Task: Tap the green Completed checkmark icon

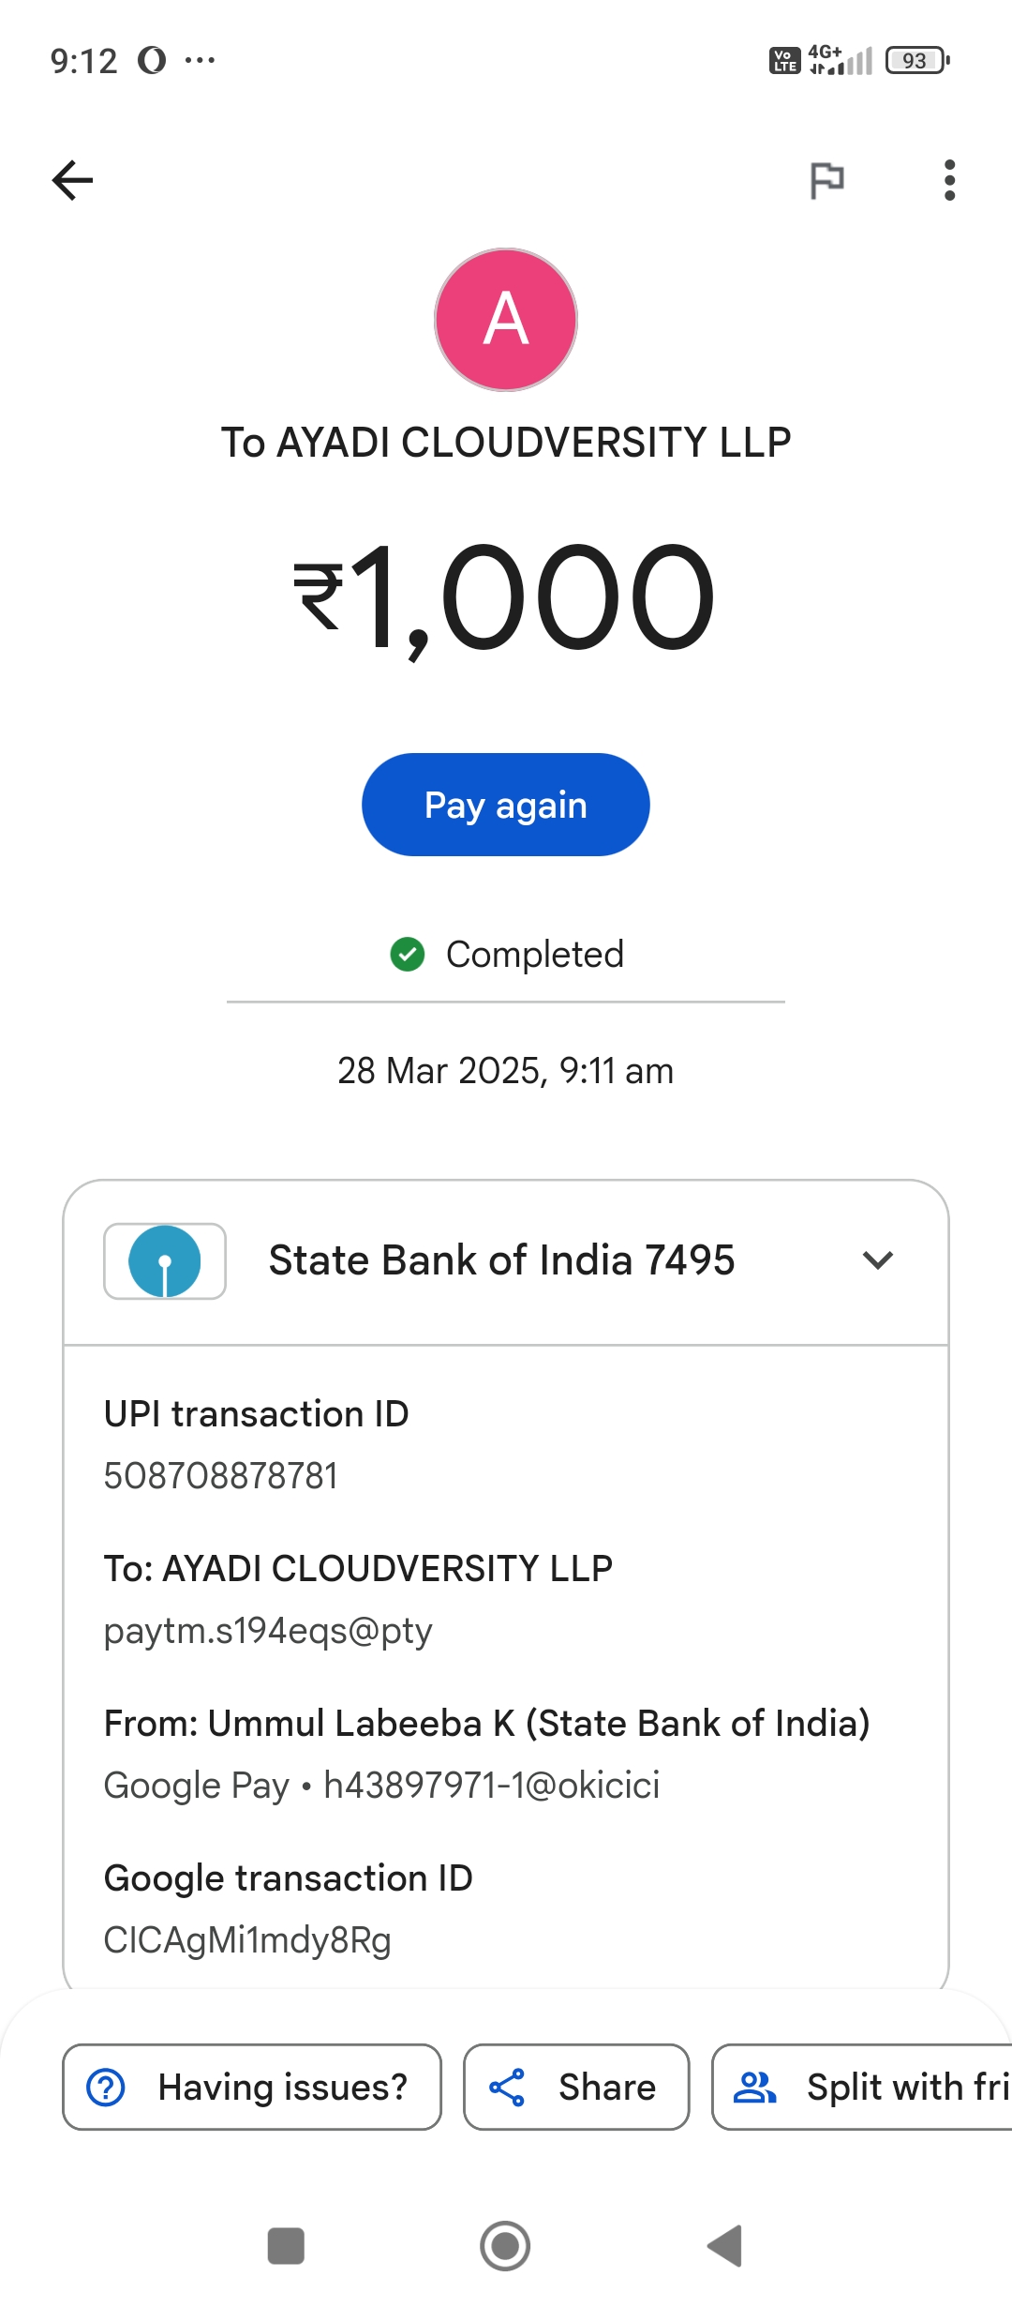Action: (x=408, y=955)
